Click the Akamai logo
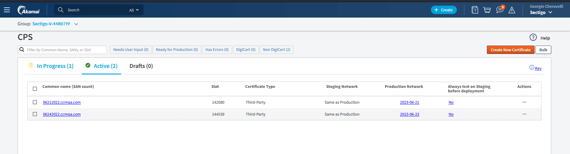Viewport: 570px width, 154px height. (29, 10)
